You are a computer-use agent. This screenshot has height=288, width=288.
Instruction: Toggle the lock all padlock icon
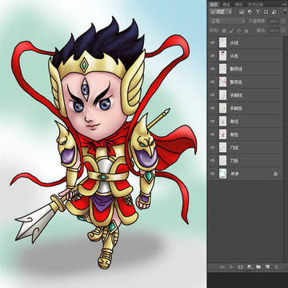coord(246,31)
